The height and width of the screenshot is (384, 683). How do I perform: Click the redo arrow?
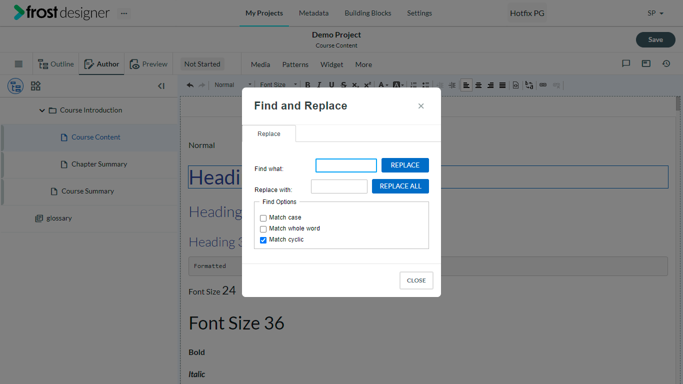pyautogui.click(x=202, y=85)
